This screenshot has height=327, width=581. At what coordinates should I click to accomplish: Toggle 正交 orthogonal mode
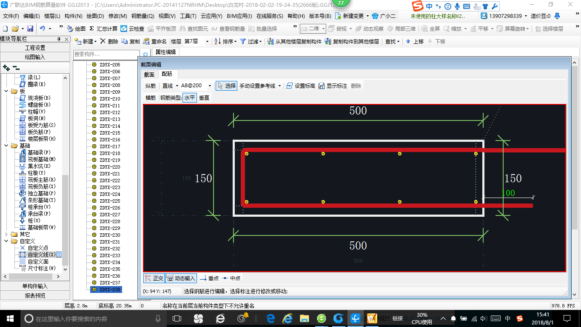[154, 278]
